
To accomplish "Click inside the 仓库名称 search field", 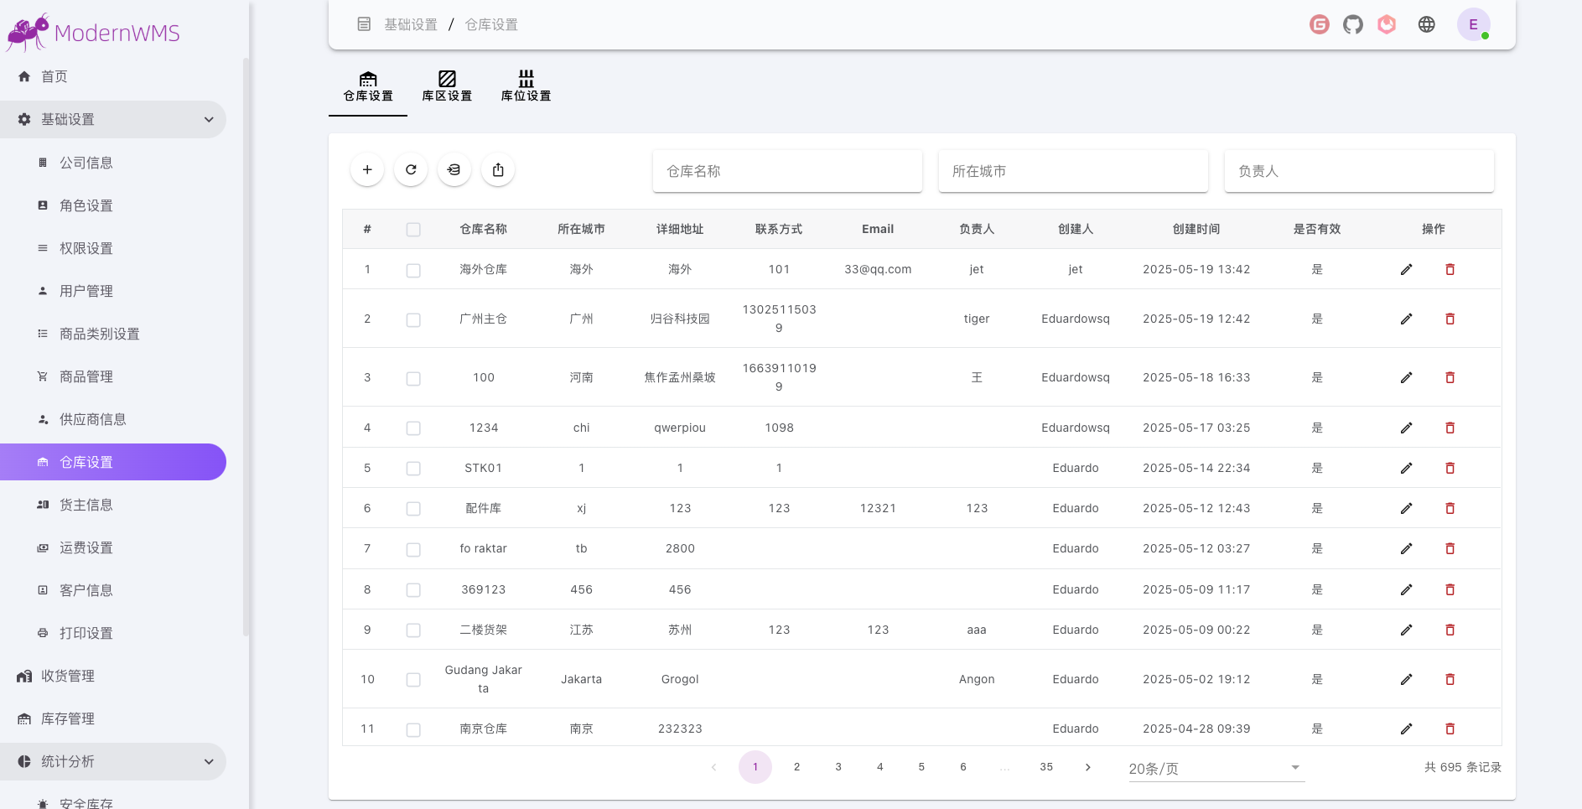I will (x=787, y=170).
